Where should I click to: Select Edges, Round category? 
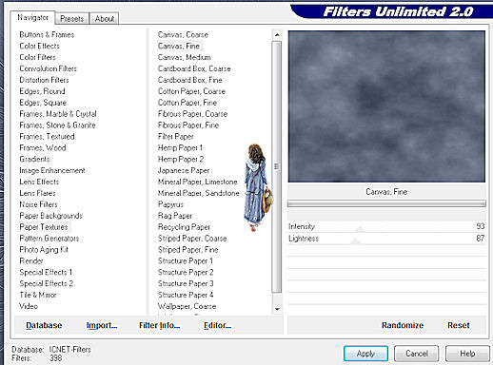point(42,91)
